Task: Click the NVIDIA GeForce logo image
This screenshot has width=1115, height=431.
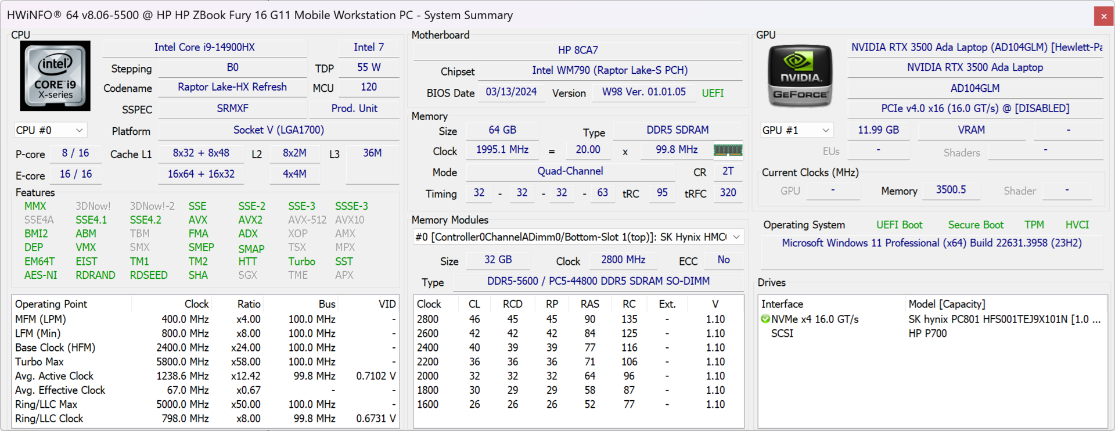Action: [x=800, y=76]
